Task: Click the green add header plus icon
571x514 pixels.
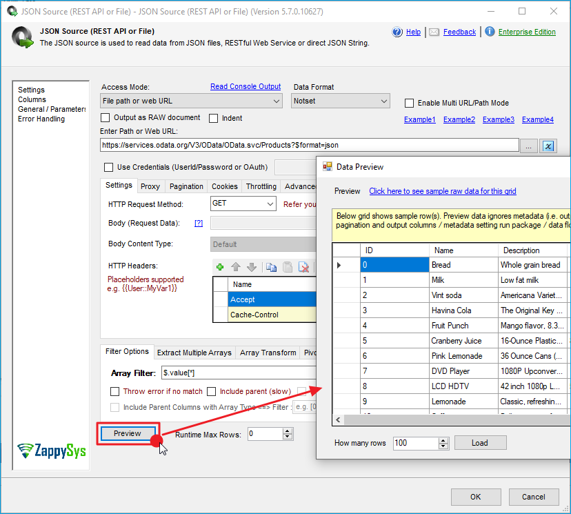Action: 220,267
